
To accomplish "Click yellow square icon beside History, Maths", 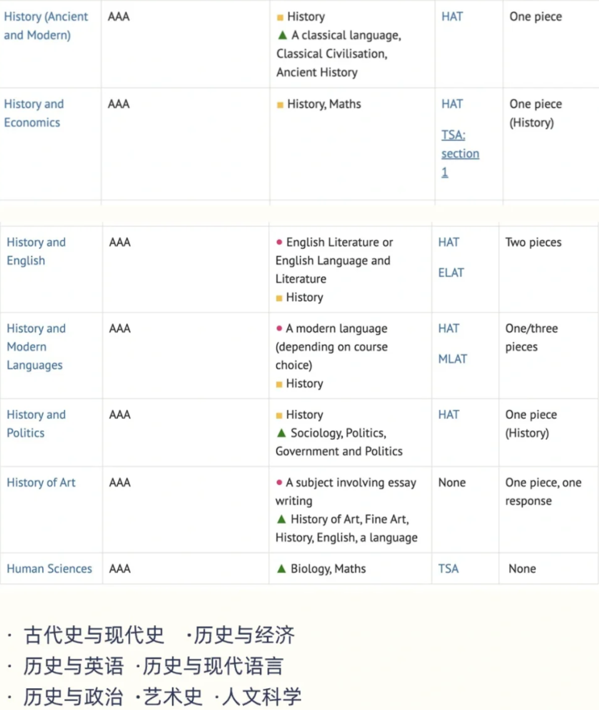I will click(x=280, y=105).
